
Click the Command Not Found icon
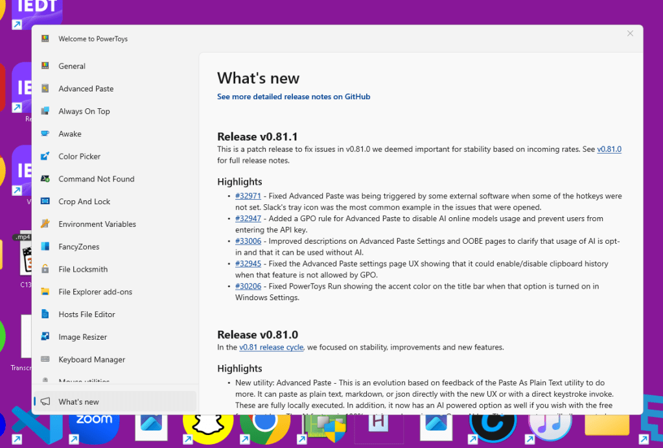click(x=45, y=178)
